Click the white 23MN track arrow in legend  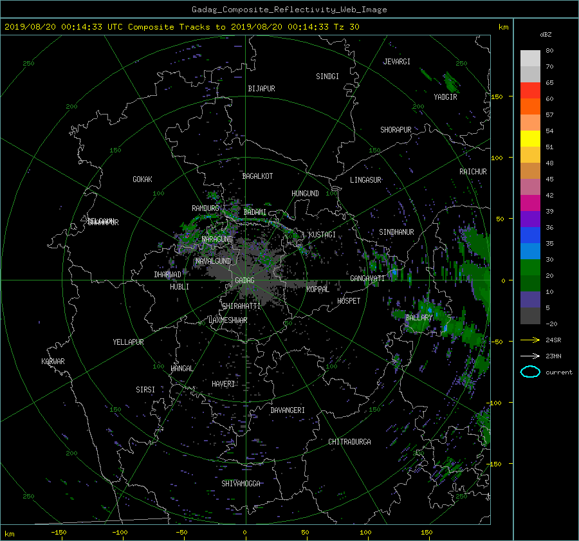530,356
